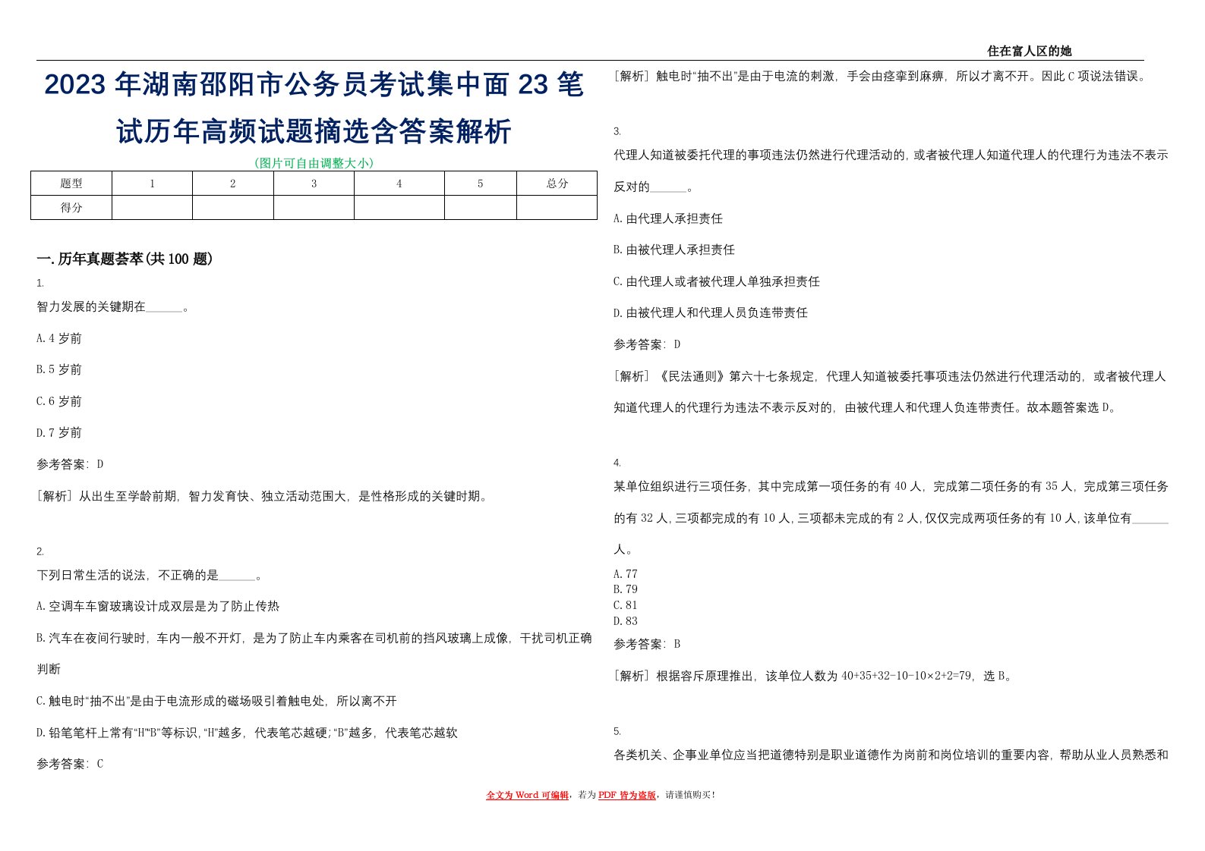This screenshot has width=1205, height=851.
Task: Click question 2 text '下列日常生活的说法'
Action: [x=91, y=575]
